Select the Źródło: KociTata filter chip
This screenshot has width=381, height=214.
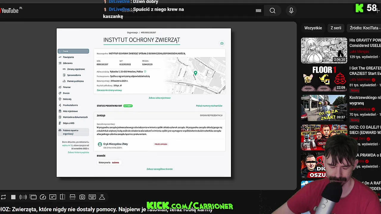pos(364,28)
